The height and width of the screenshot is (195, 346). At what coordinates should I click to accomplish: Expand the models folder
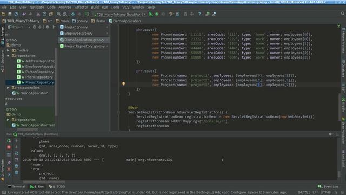tap(8, 50)
